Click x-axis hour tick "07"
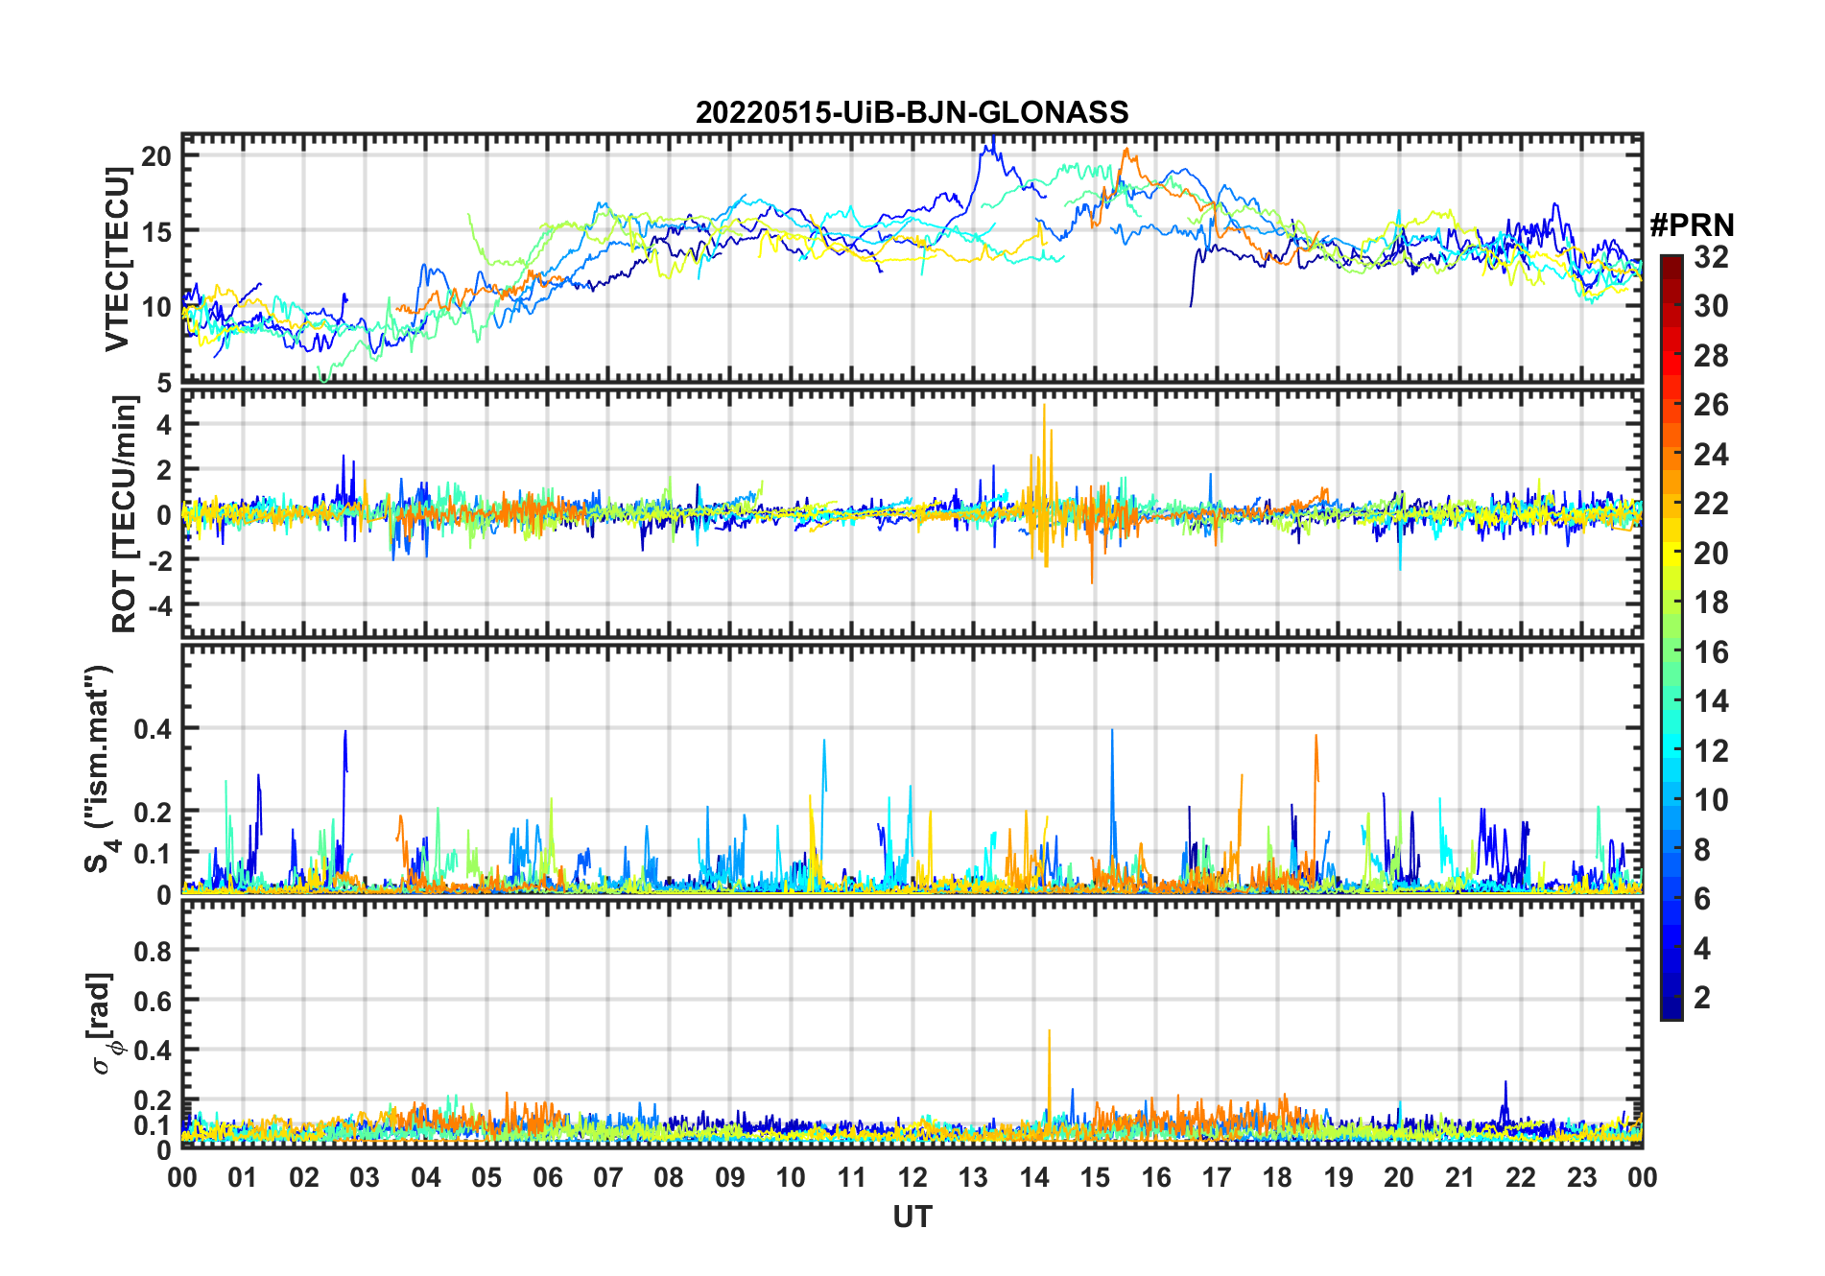This screenshot has height=1276, width=1825. [608, 1177]
